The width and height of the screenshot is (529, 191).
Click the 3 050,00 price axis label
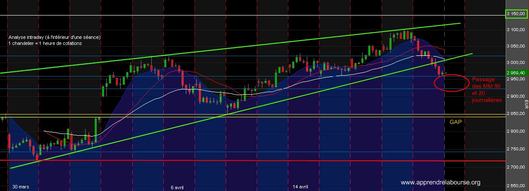pos(516,46)
